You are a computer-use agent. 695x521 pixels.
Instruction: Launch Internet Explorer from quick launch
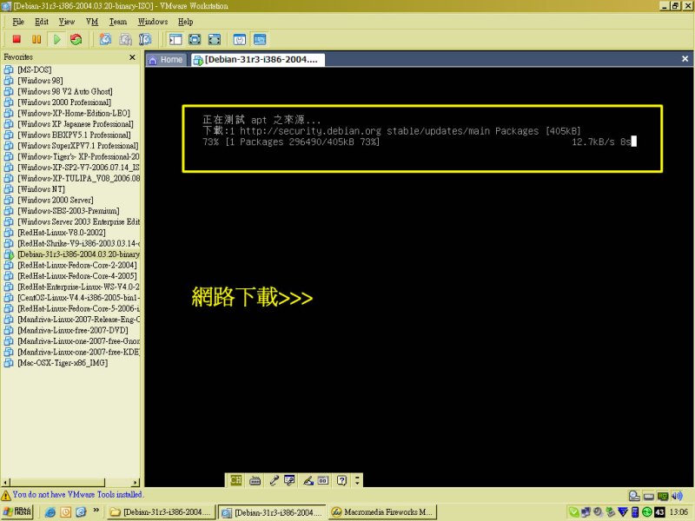point(50,512)
